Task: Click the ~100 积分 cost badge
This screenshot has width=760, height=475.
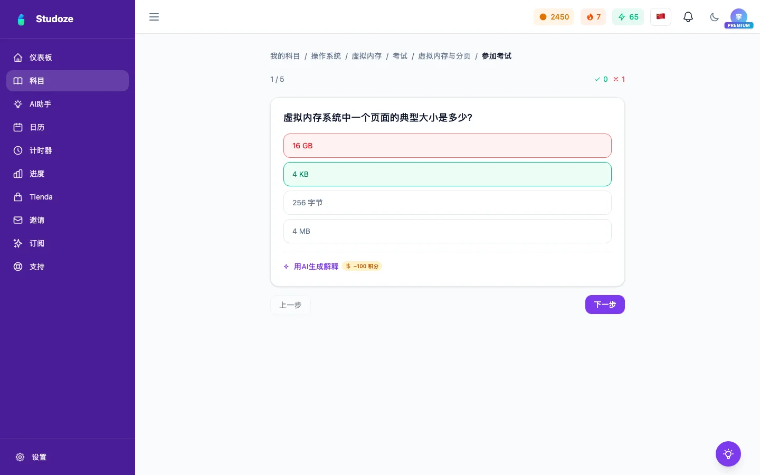Action: point(362,267)
